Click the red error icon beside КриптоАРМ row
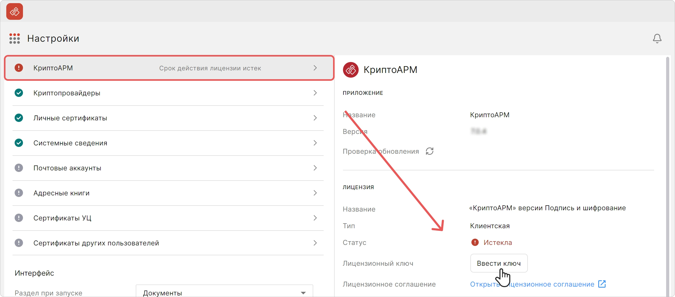Image resolution: width=675 pixels, height=297 pixels. point(19,68)
